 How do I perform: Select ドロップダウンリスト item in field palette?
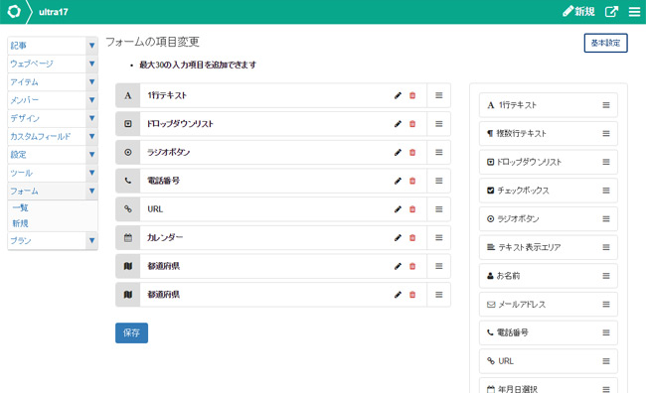(549, 162)
